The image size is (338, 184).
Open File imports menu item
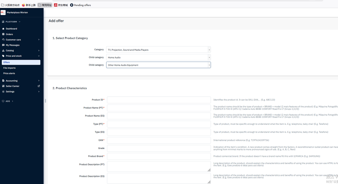[10, 68]
